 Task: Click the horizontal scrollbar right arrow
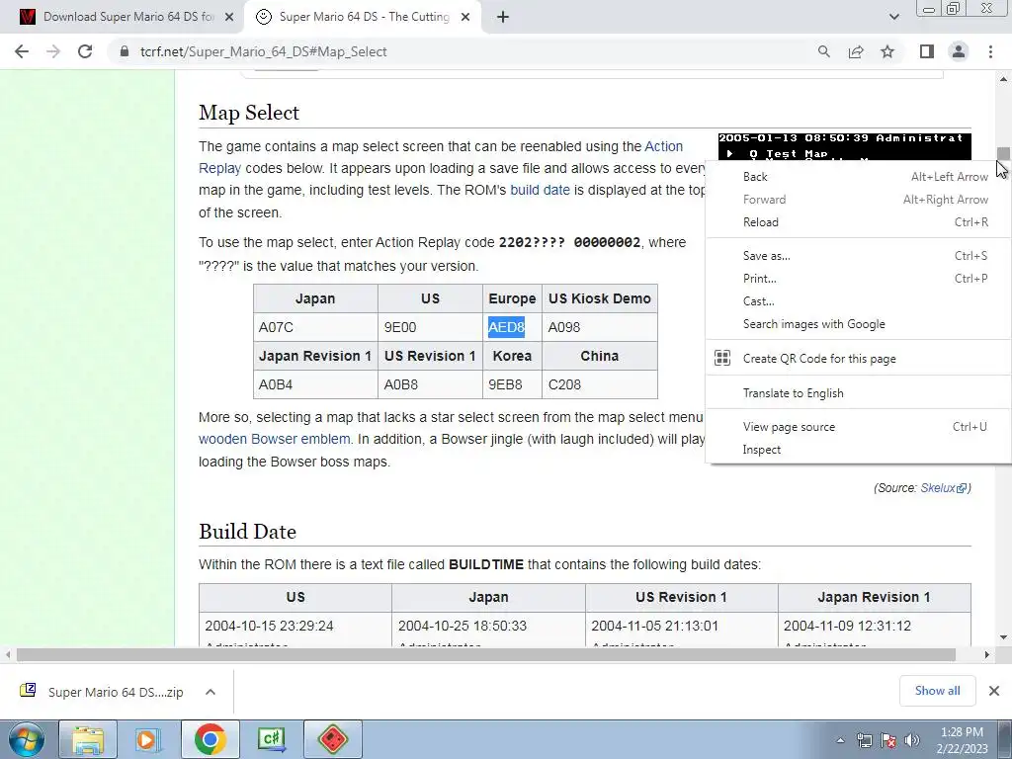click(987, 654)
